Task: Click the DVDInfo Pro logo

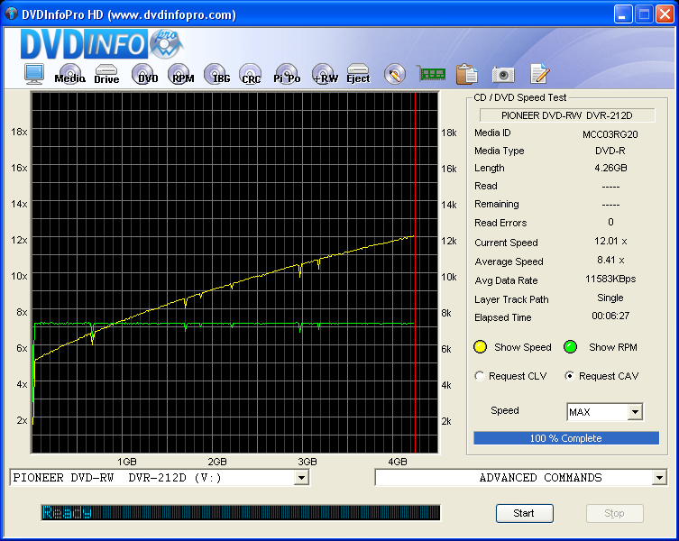Action: (x=102, y=44)
